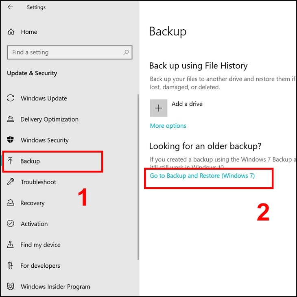Click the Delivery Optimization icon

click(x=11, y=119)
